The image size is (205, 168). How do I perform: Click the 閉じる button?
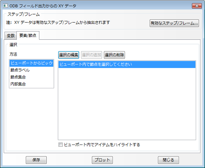tap(169, 160)
